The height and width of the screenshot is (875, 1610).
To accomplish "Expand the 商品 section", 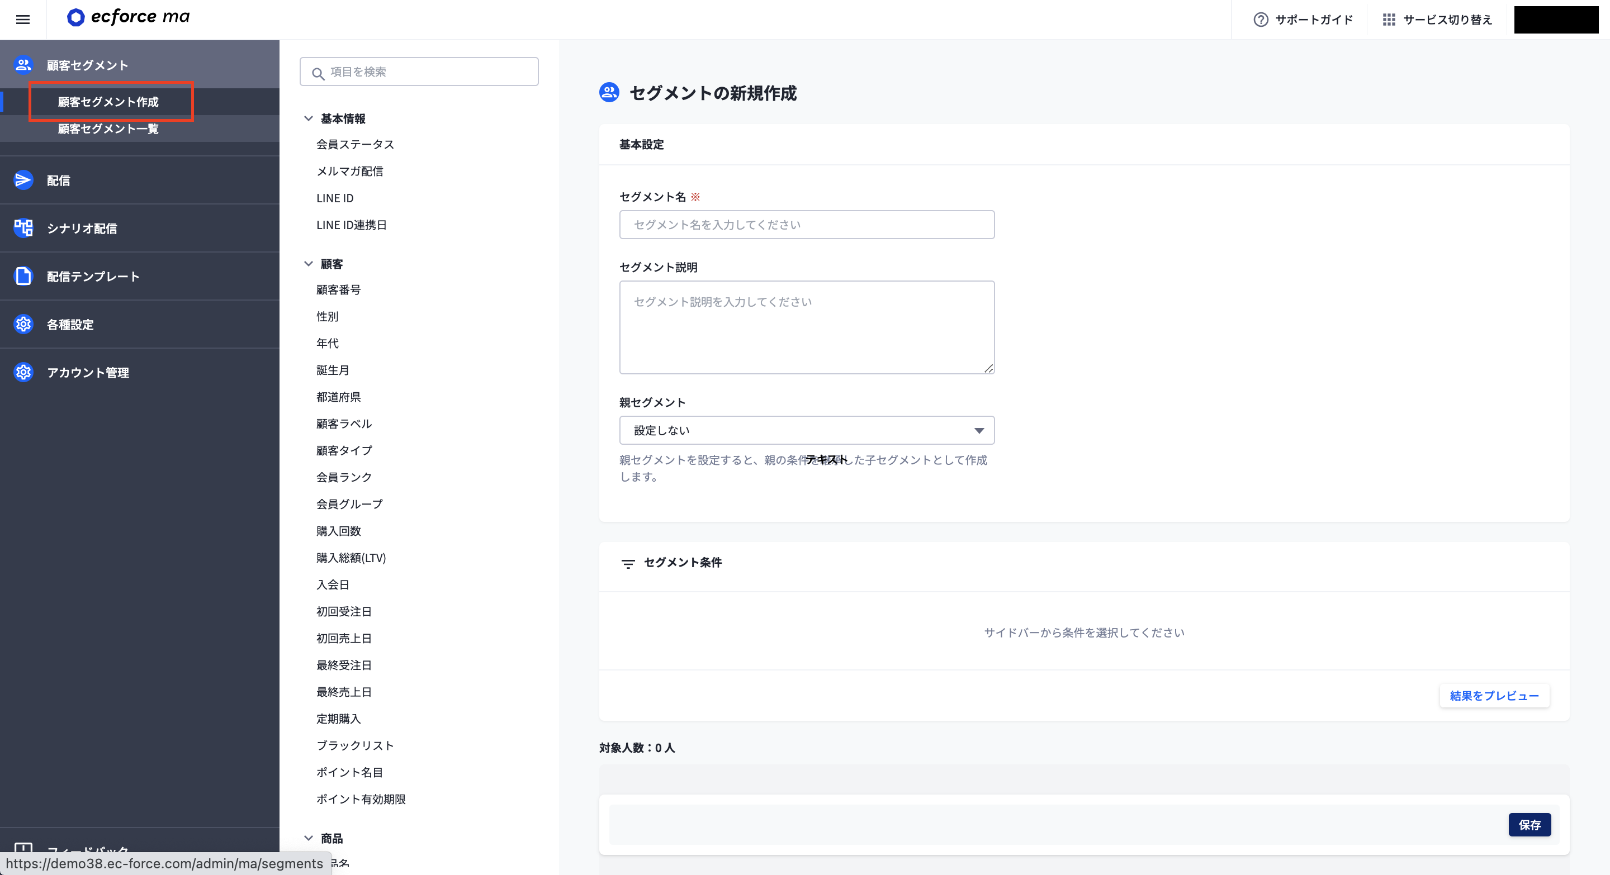I will [x=307, y=838].
